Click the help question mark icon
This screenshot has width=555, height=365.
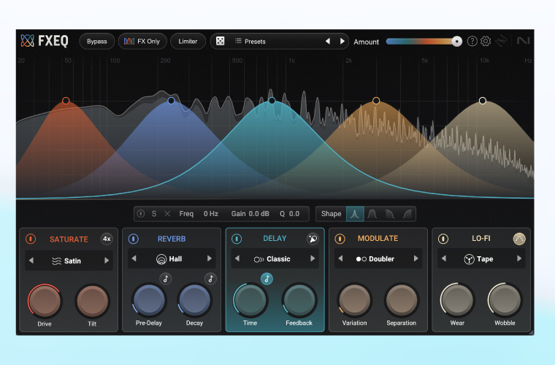(x=472, y=42)
